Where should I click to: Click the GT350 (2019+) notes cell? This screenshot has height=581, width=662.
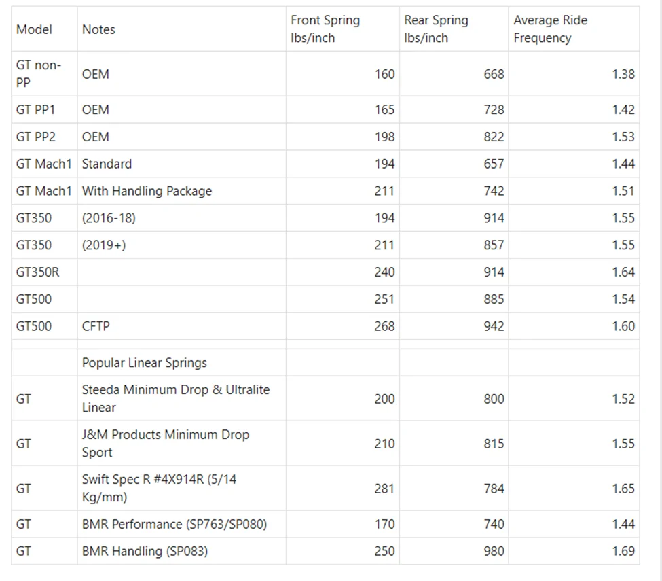coord(181,245)
